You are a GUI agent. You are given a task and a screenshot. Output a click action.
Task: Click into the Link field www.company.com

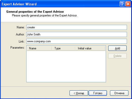coord(77,41)
